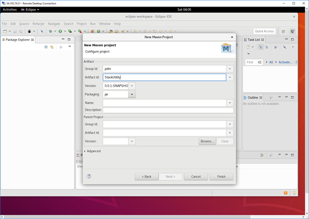Click the orange RSS feed status icon
This screenshot has height=219, width=309.
pyautogui.click(x=286, y=193)
